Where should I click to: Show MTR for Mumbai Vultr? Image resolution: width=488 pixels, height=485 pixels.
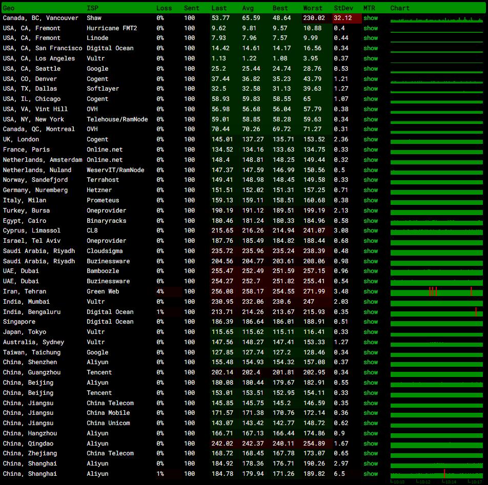(371, 302)
